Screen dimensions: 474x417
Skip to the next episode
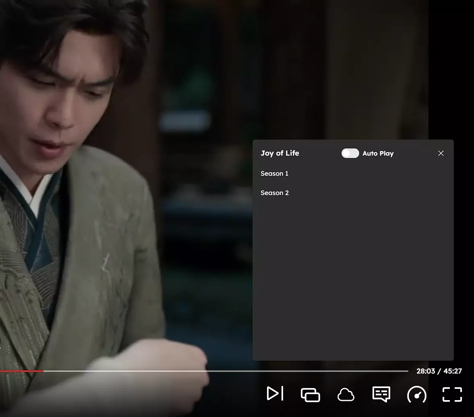275,394
